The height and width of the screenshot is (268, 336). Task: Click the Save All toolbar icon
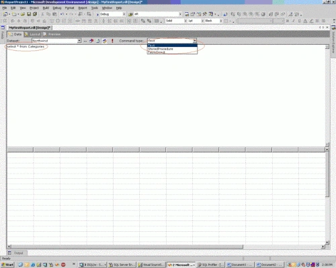[35, 14]
